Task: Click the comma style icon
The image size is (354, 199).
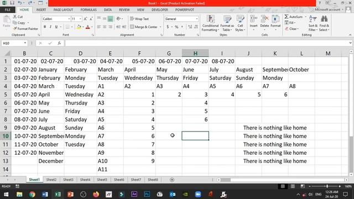Action: (x=182, y=27)
